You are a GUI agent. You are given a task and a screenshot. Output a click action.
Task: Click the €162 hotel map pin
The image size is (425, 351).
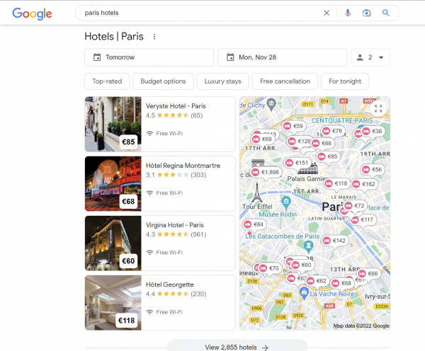pos(364,185)
